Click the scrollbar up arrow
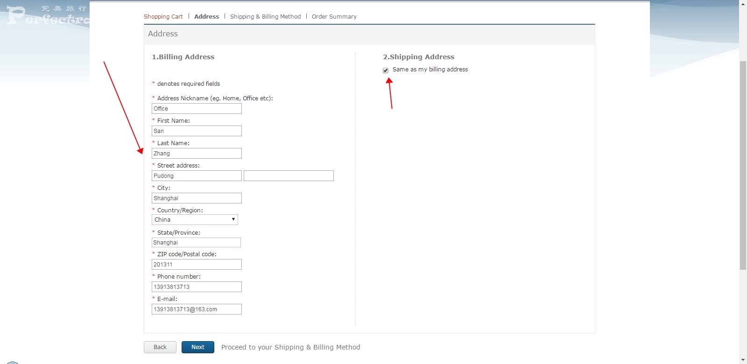747x364 pixels. 743,4
